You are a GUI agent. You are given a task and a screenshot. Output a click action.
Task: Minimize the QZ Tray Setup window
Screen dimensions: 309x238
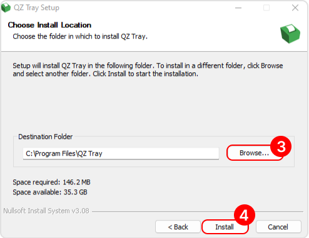tap(238, 8)
